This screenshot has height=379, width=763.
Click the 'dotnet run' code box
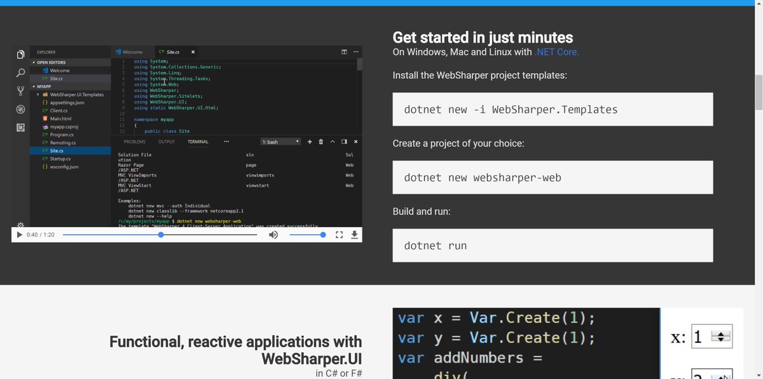pyautogui.click(x=553, y=245)
